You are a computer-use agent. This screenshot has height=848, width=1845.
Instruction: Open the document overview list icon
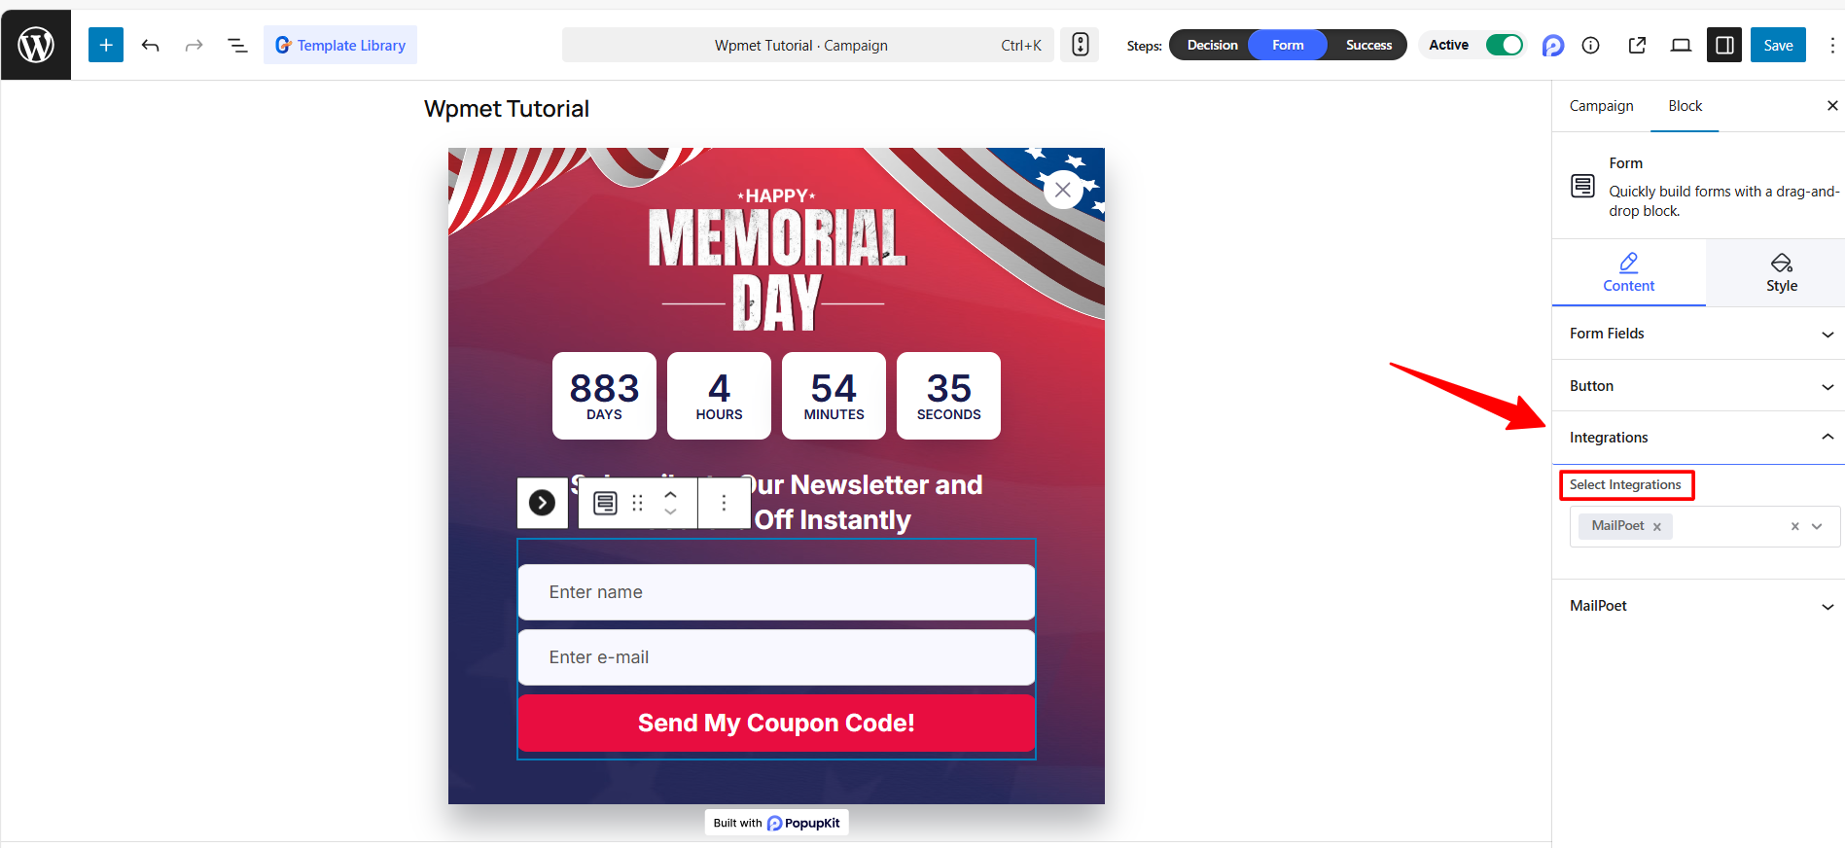tap(237, 45)
